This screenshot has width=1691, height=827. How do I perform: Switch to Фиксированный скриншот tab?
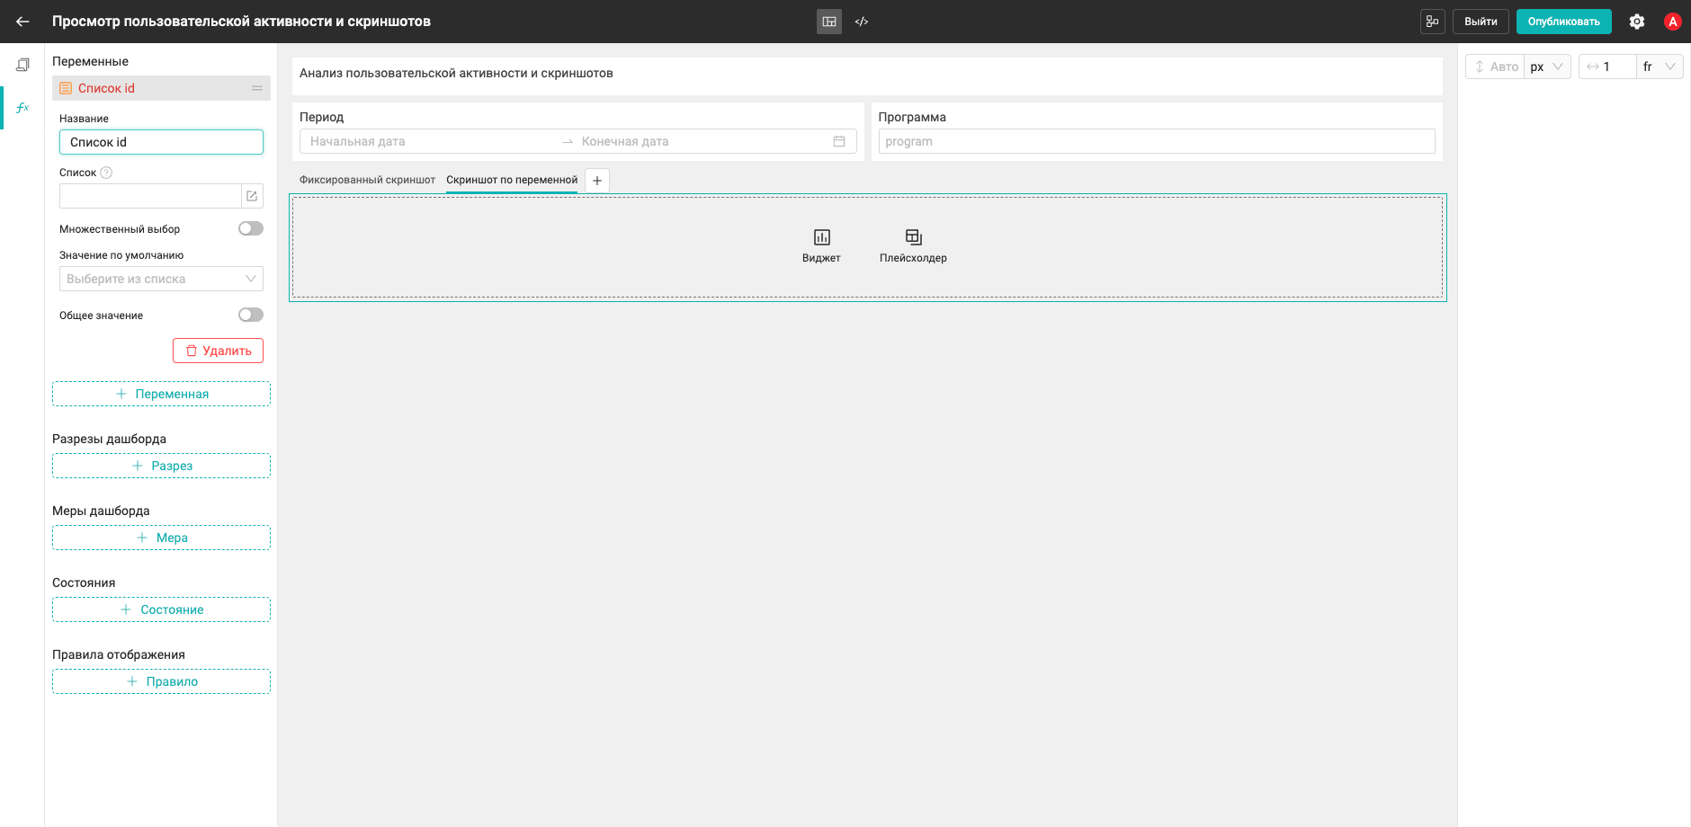367,180
